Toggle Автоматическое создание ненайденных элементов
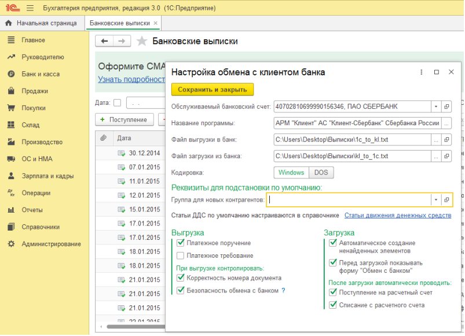The width and height of the screenshot is (465, 336). [333, 243]
